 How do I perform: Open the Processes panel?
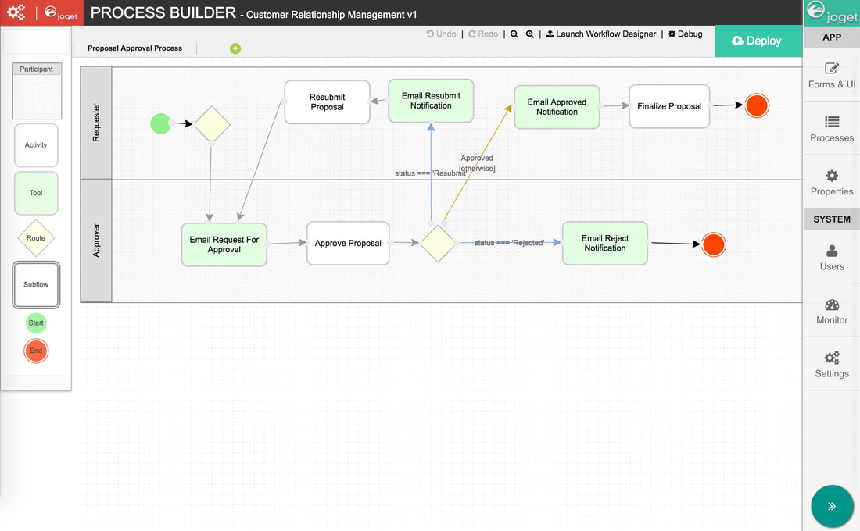831,129
